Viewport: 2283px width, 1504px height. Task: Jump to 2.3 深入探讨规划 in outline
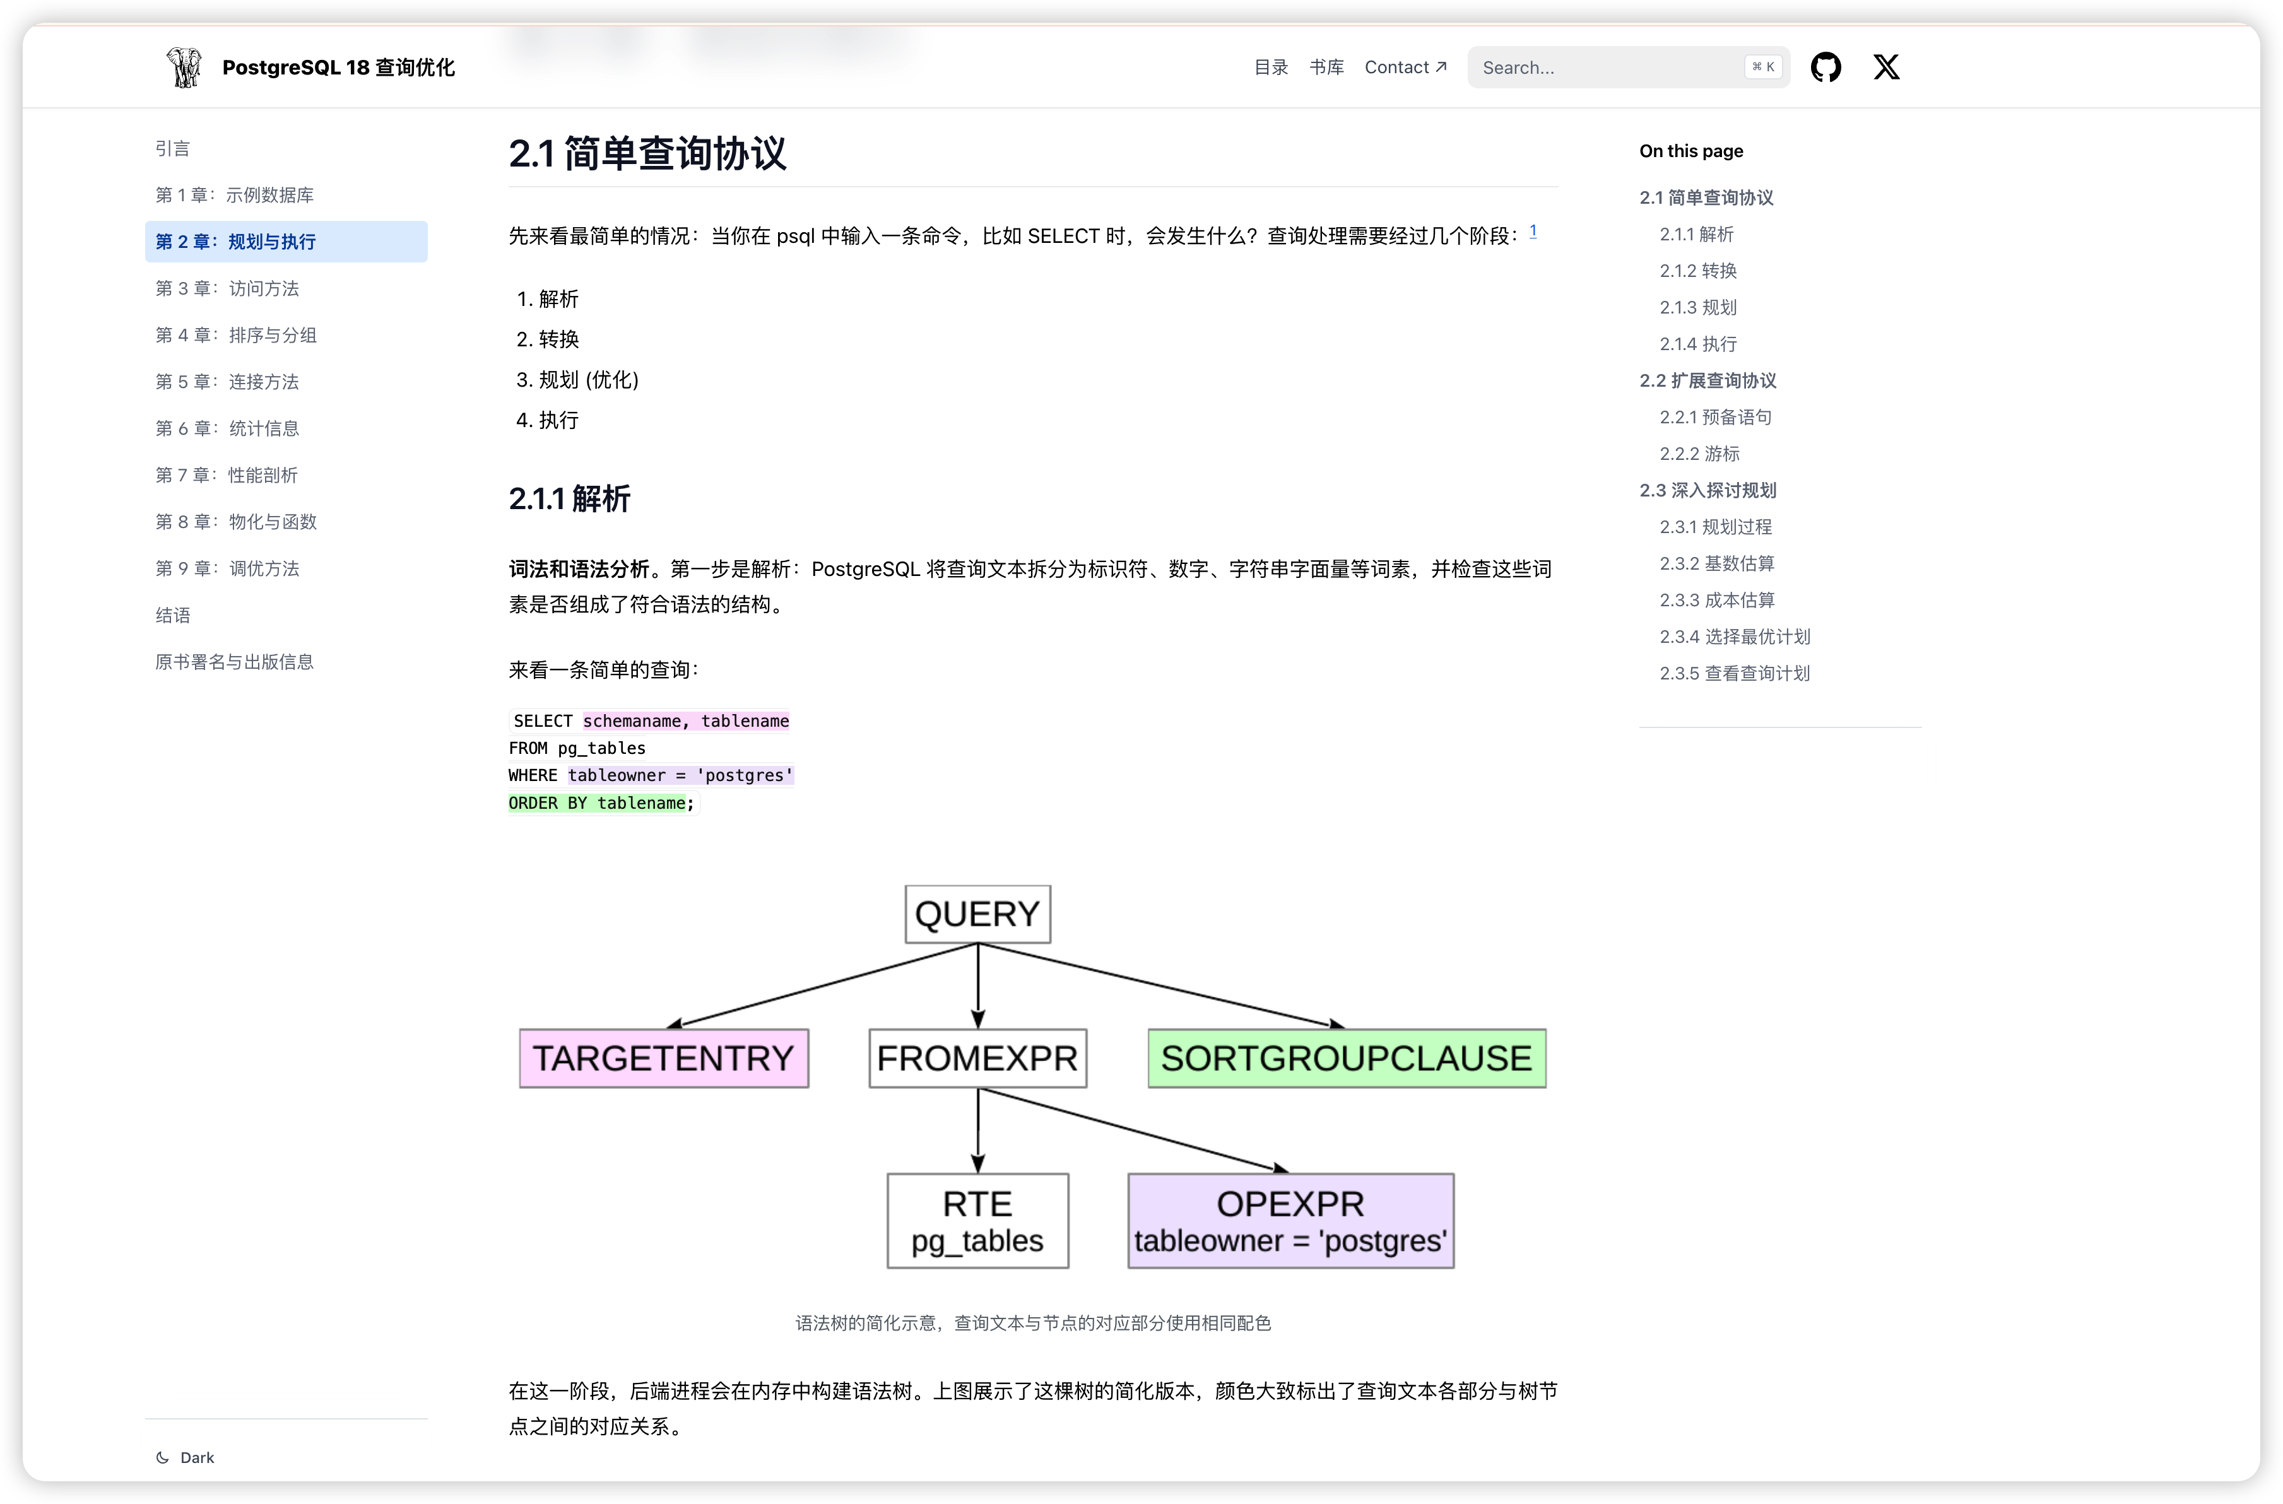(1708, 490)
